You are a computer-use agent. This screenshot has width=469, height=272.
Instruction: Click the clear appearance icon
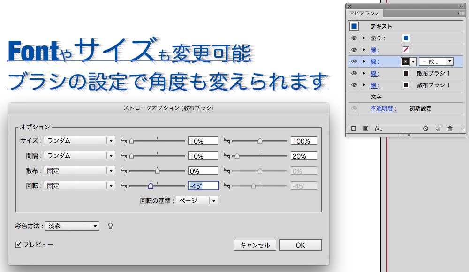pos(425,128)
